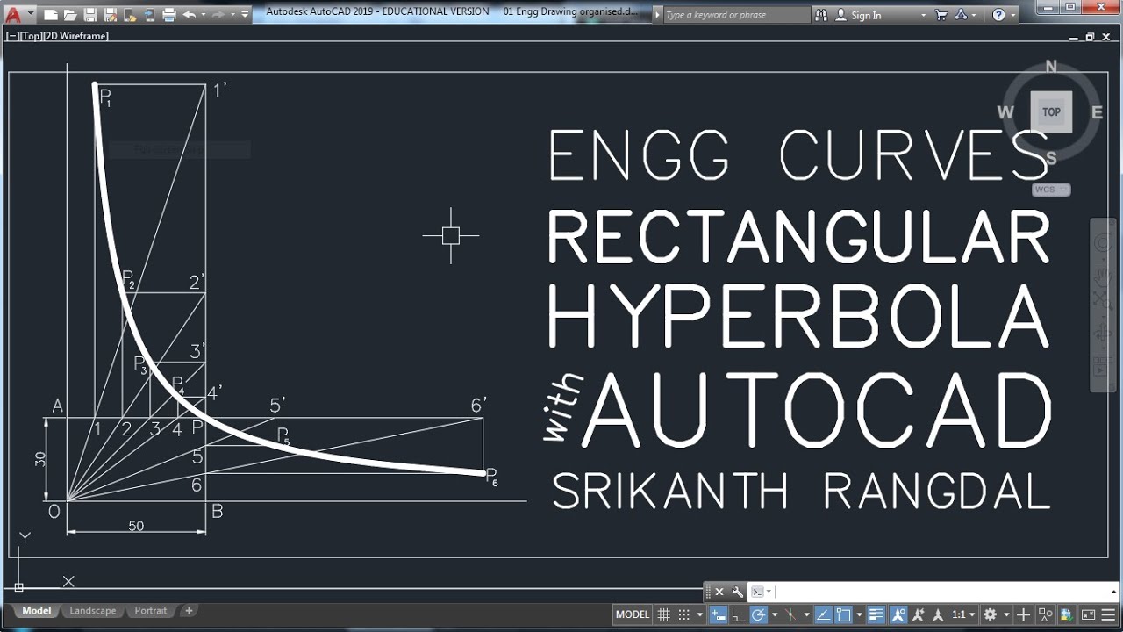The width and height of the screenshot is (1123, 632).
Task: Switch to the Portrait layout tab
Action: 151,611
